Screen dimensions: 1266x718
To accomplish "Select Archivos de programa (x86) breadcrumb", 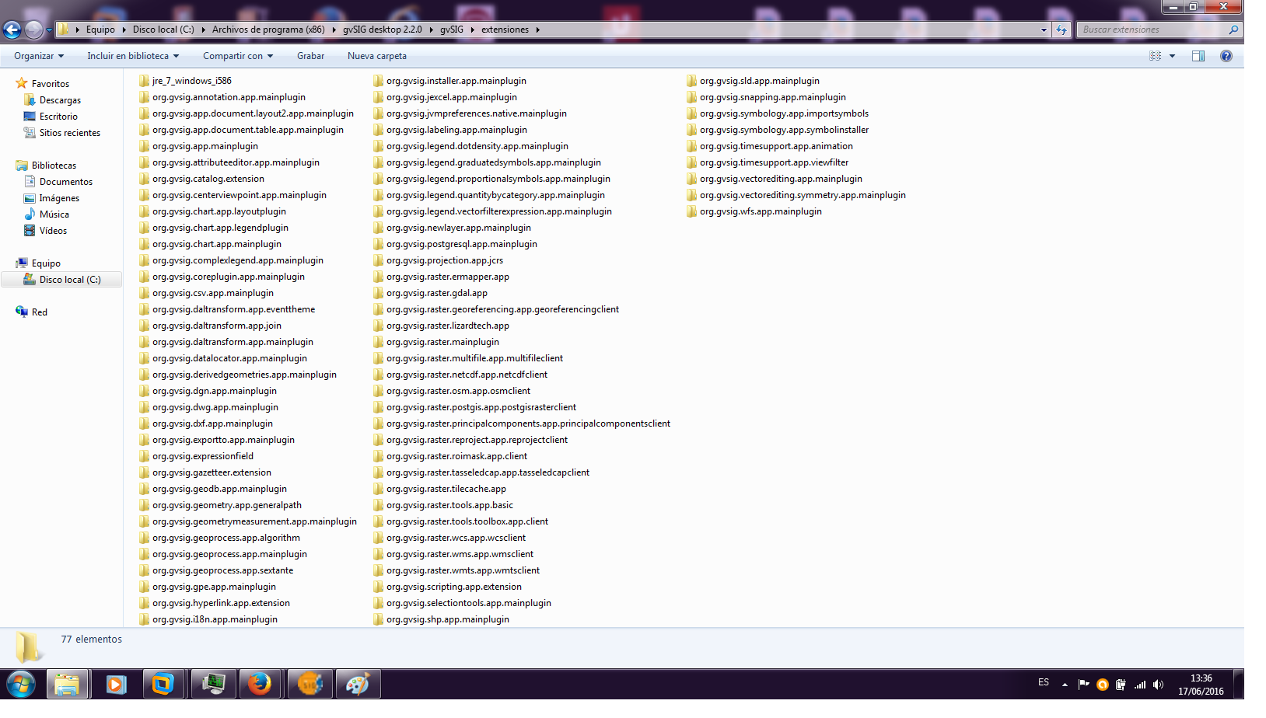I will coord(268,30).
